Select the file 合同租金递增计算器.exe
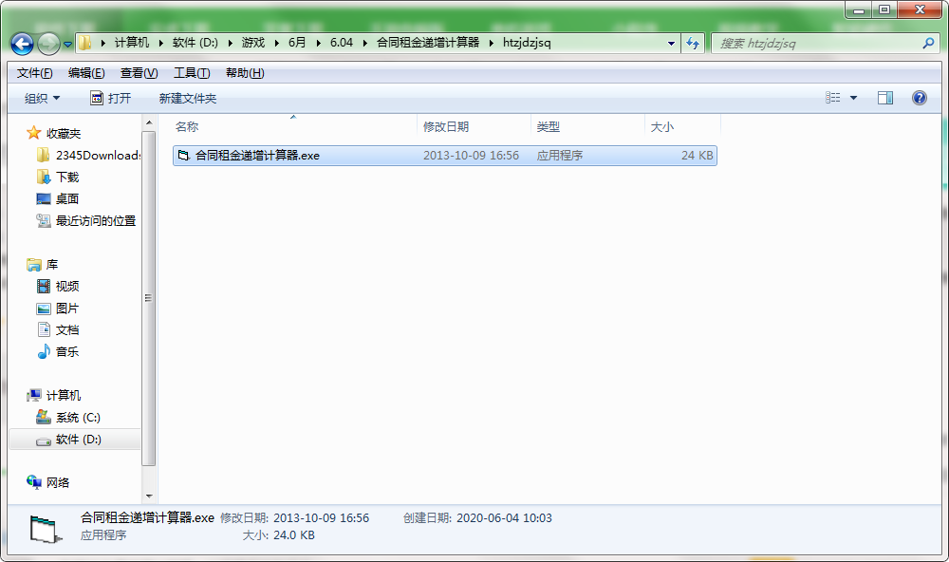949x562 pixels. (x=445, y=156)
